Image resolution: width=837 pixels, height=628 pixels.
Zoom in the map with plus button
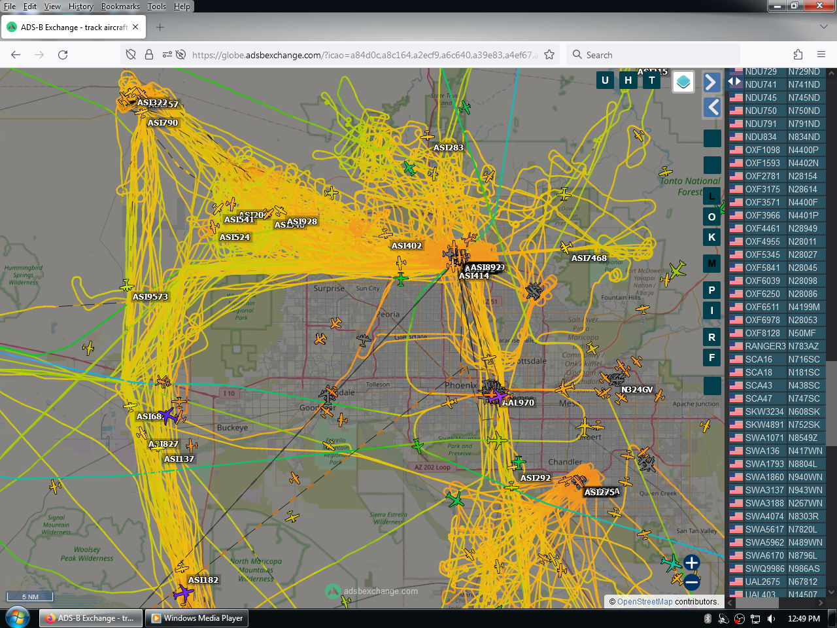click(x=692, y=563)
